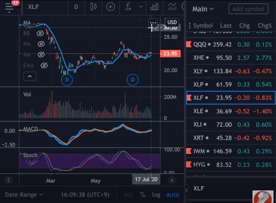This screenshot has width=276, height=203.
Task: Click the red flag next to HYG
Action: point(189,164)
